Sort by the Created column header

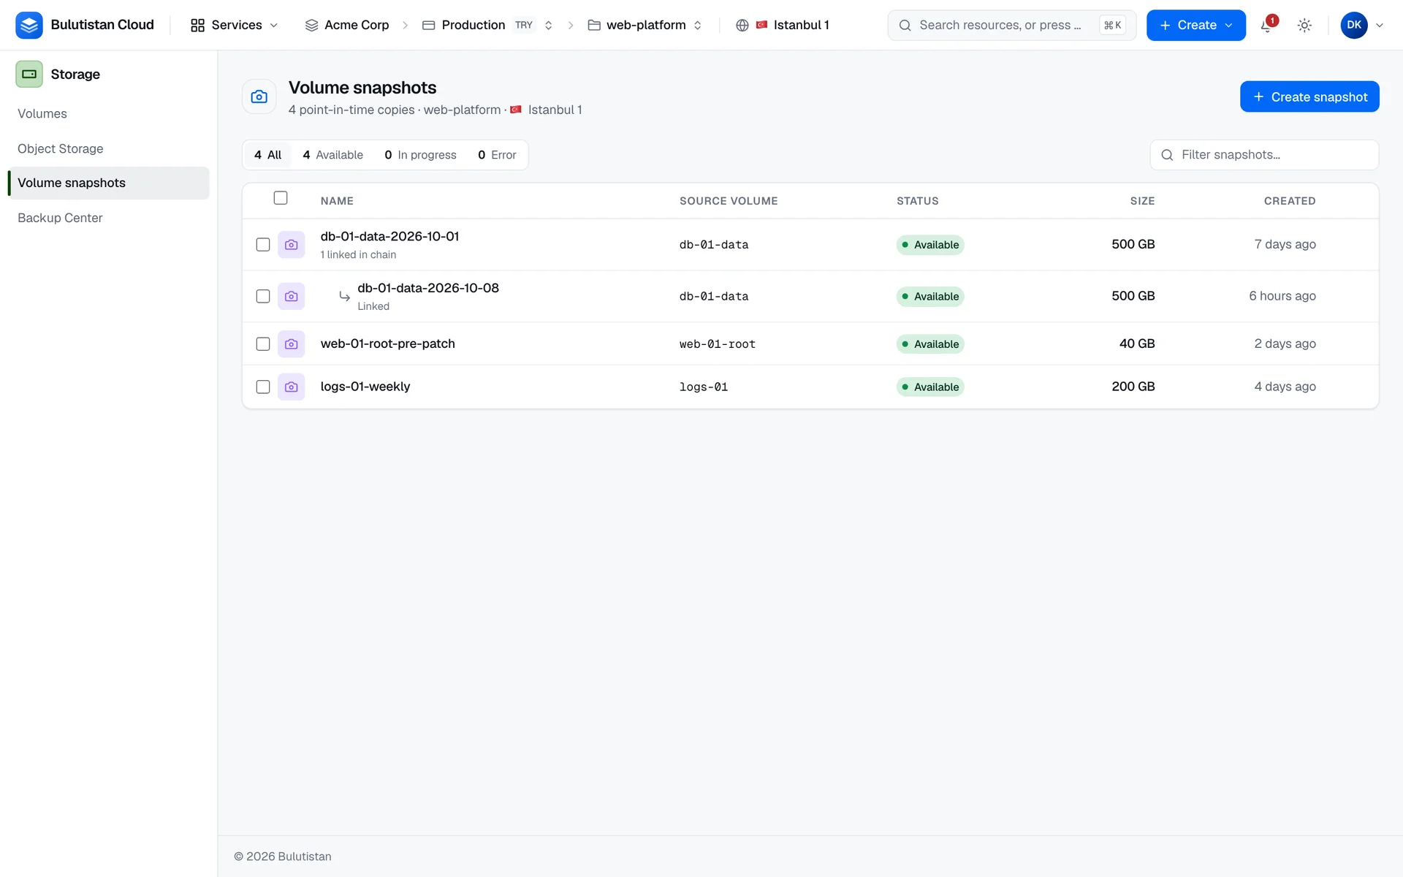click(x=1290, y=201)
